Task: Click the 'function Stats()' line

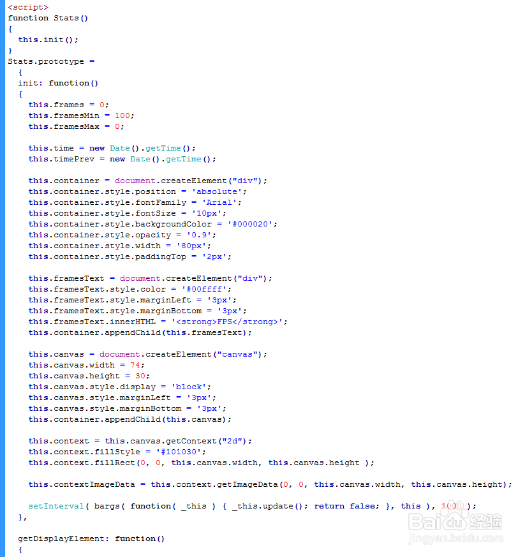Action: pos(48,18)
